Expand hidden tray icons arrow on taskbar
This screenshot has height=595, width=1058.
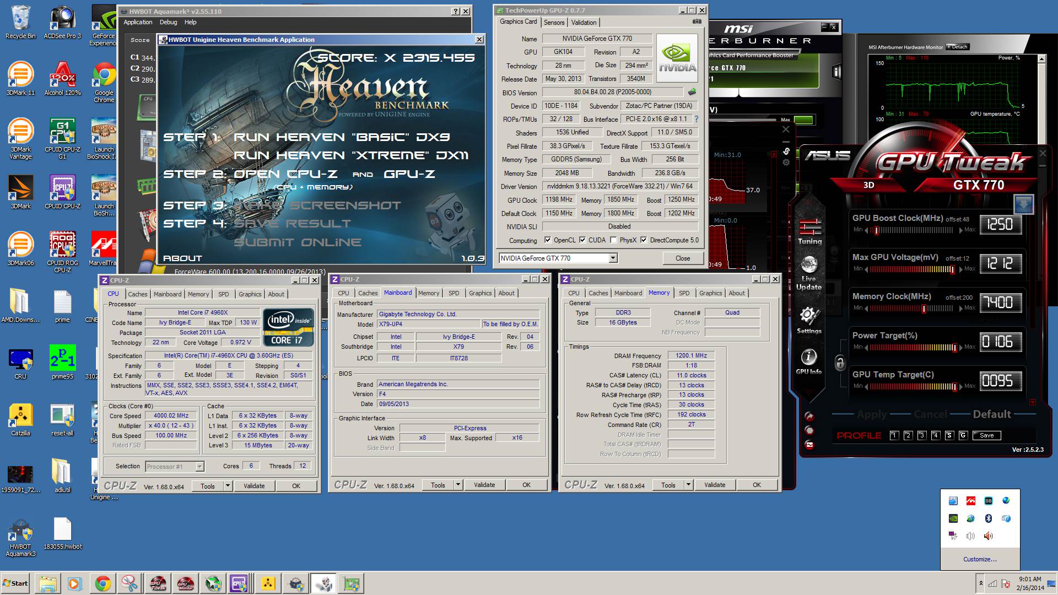pyautogui.click(x=980, y=583)
